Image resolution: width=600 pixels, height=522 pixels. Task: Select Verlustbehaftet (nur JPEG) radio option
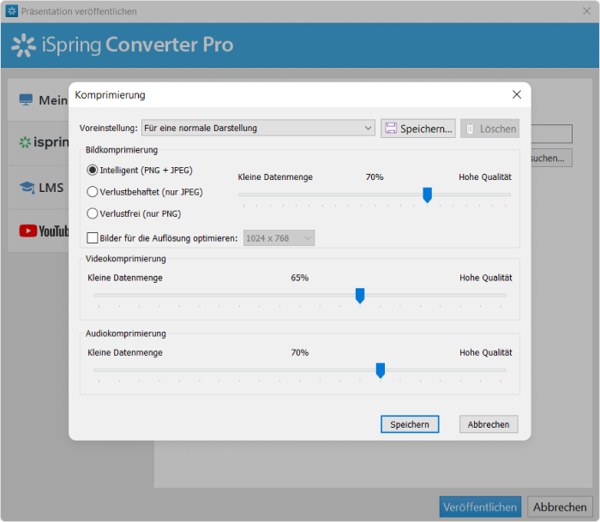93,192
